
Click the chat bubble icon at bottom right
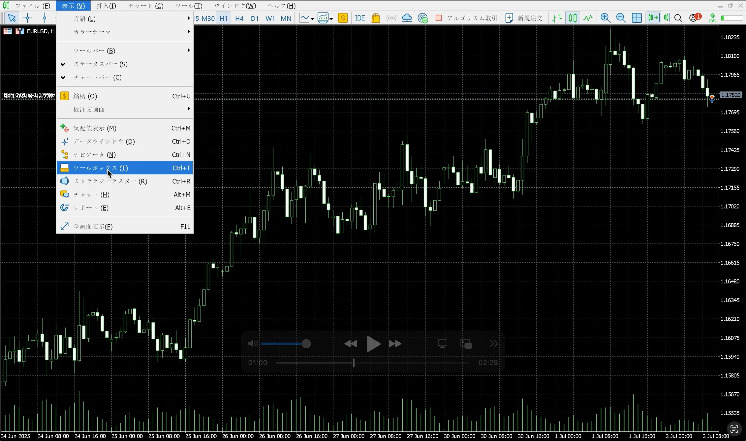pos(734,429)
